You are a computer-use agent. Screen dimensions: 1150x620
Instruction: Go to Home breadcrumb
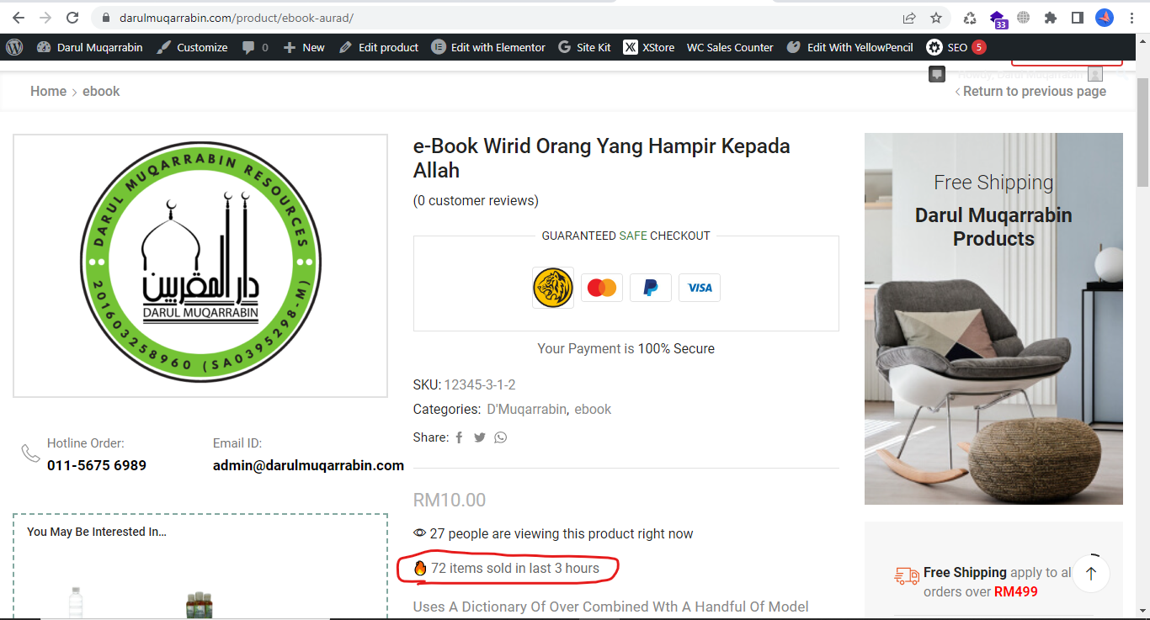click(x=48, y=91)
